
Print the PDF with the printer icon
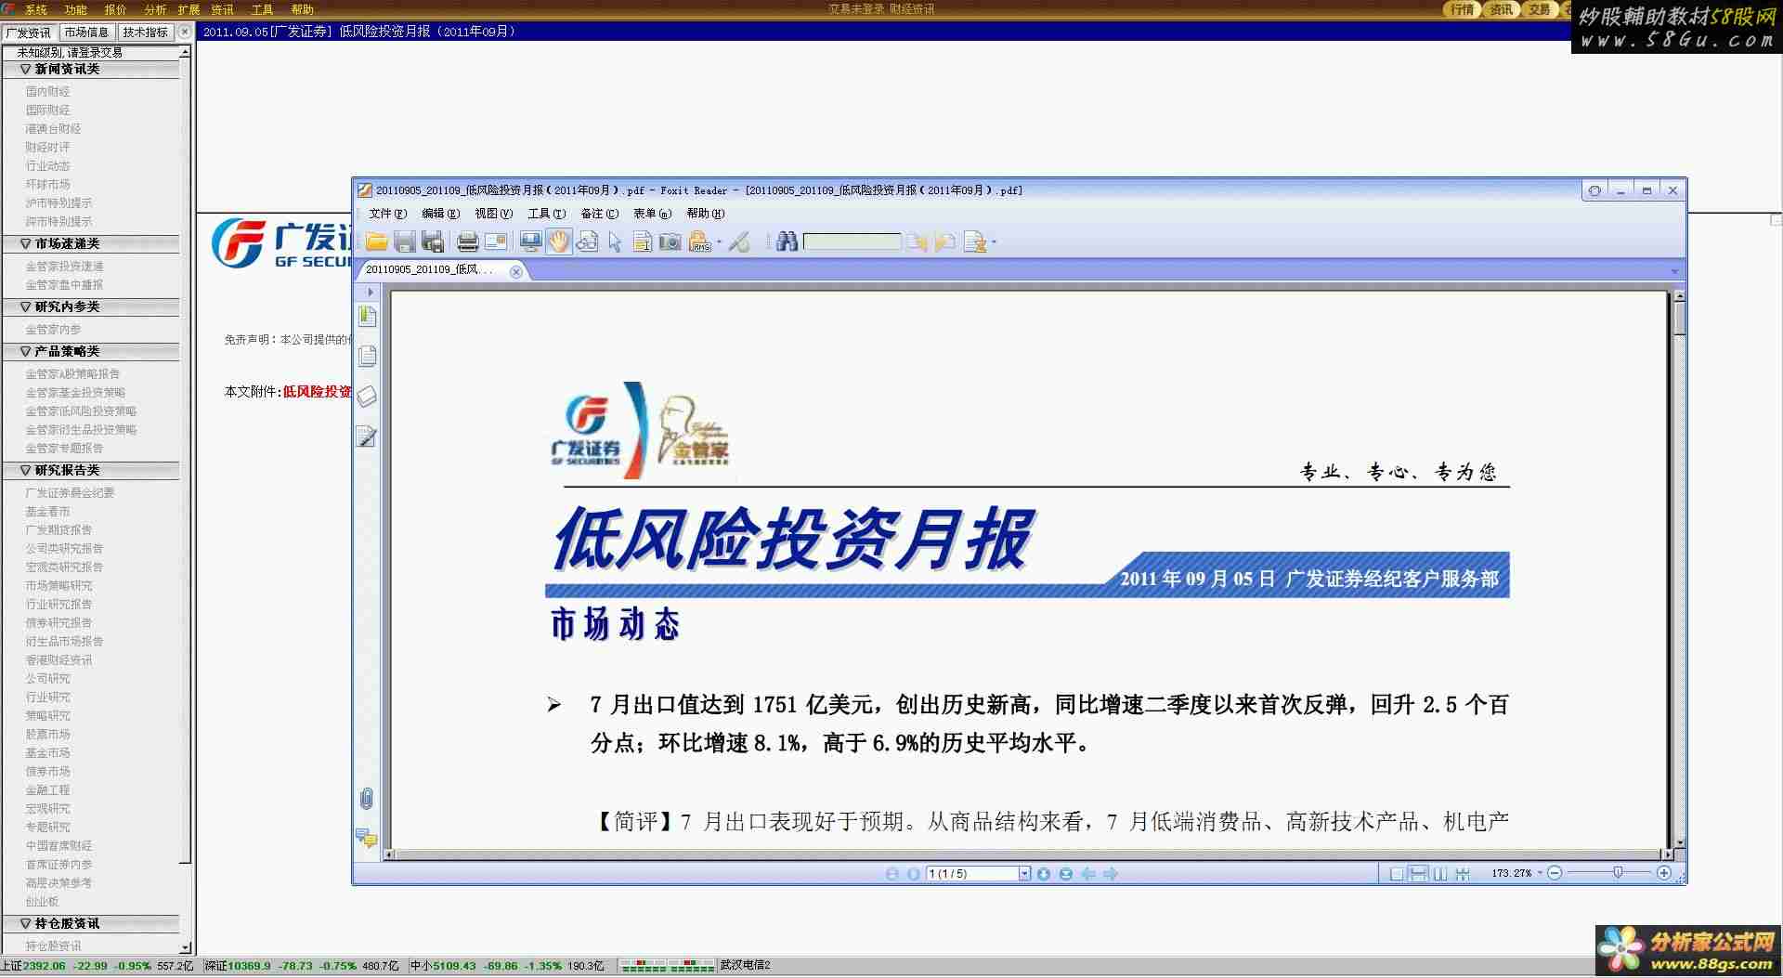coord(467,242)
